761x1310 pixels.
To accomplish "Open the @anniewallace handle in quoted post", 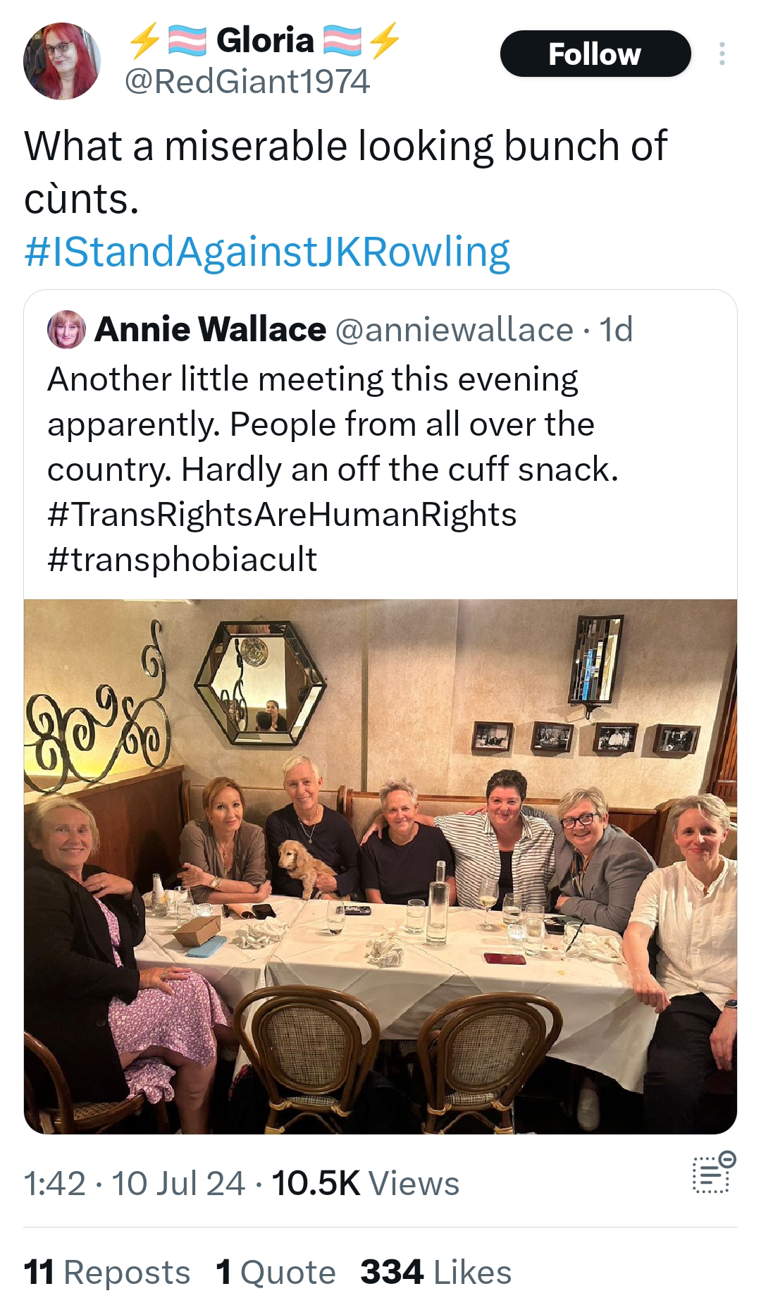I will point(454,330).
